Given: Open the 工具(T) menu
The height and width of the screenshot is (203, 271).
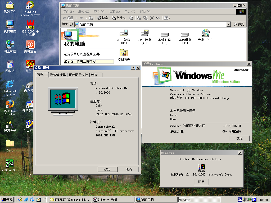Looking at the screenshot, I should (x=130, y=12).
